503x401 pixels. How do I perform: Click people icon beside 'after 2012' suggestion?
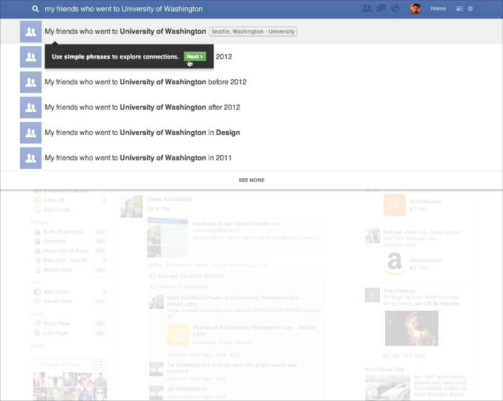pos(31,108)
